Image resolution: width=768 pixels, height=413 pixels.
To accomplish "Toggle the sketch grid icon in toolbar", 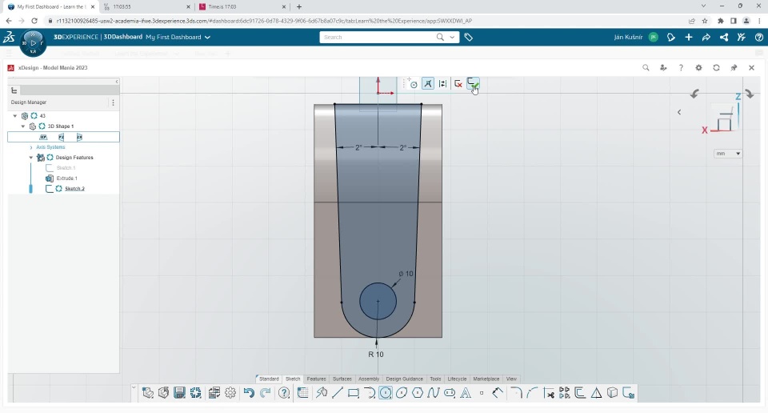I will (302, 393).
